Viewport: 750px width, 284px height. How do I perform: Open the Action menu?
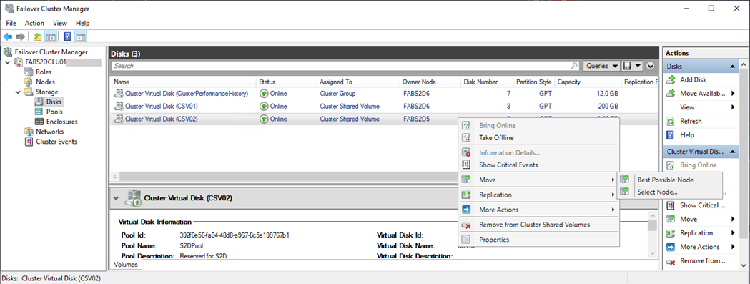tap(34, 23)
